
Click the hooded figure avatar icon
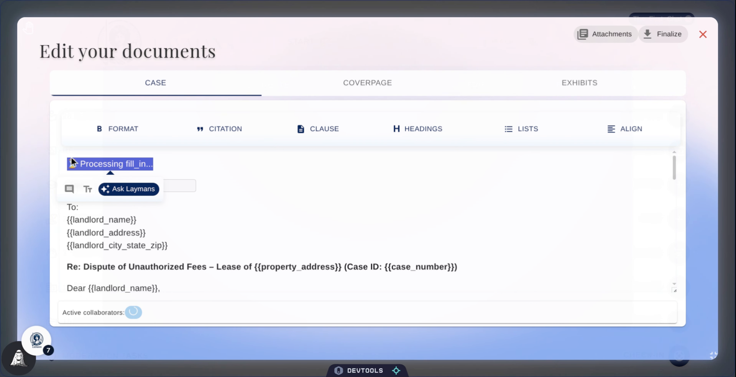pos(18,359)
